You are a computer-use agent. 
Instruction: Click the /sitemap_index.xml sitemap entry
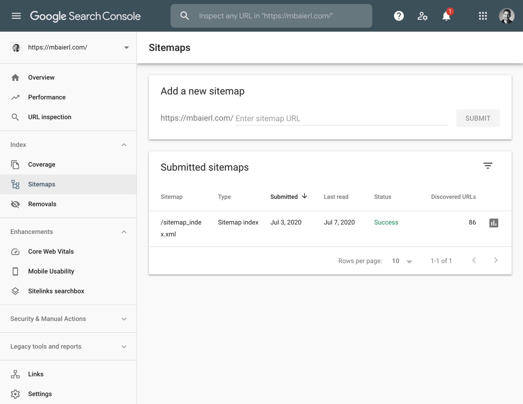coord(181,228)
